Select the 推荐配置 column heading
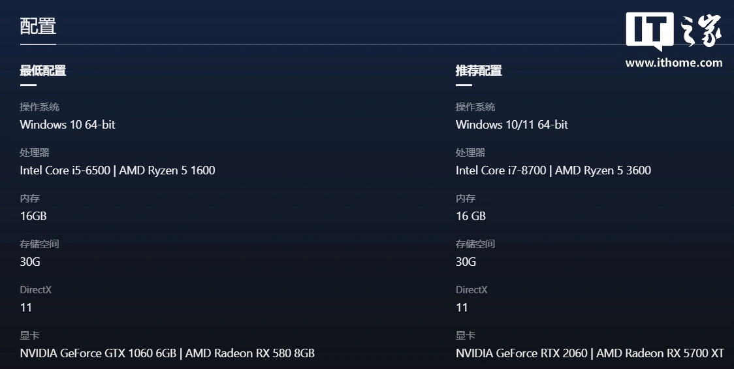This screenshot has width=734, height=369. pyautogui.click(x=479, y=71)
